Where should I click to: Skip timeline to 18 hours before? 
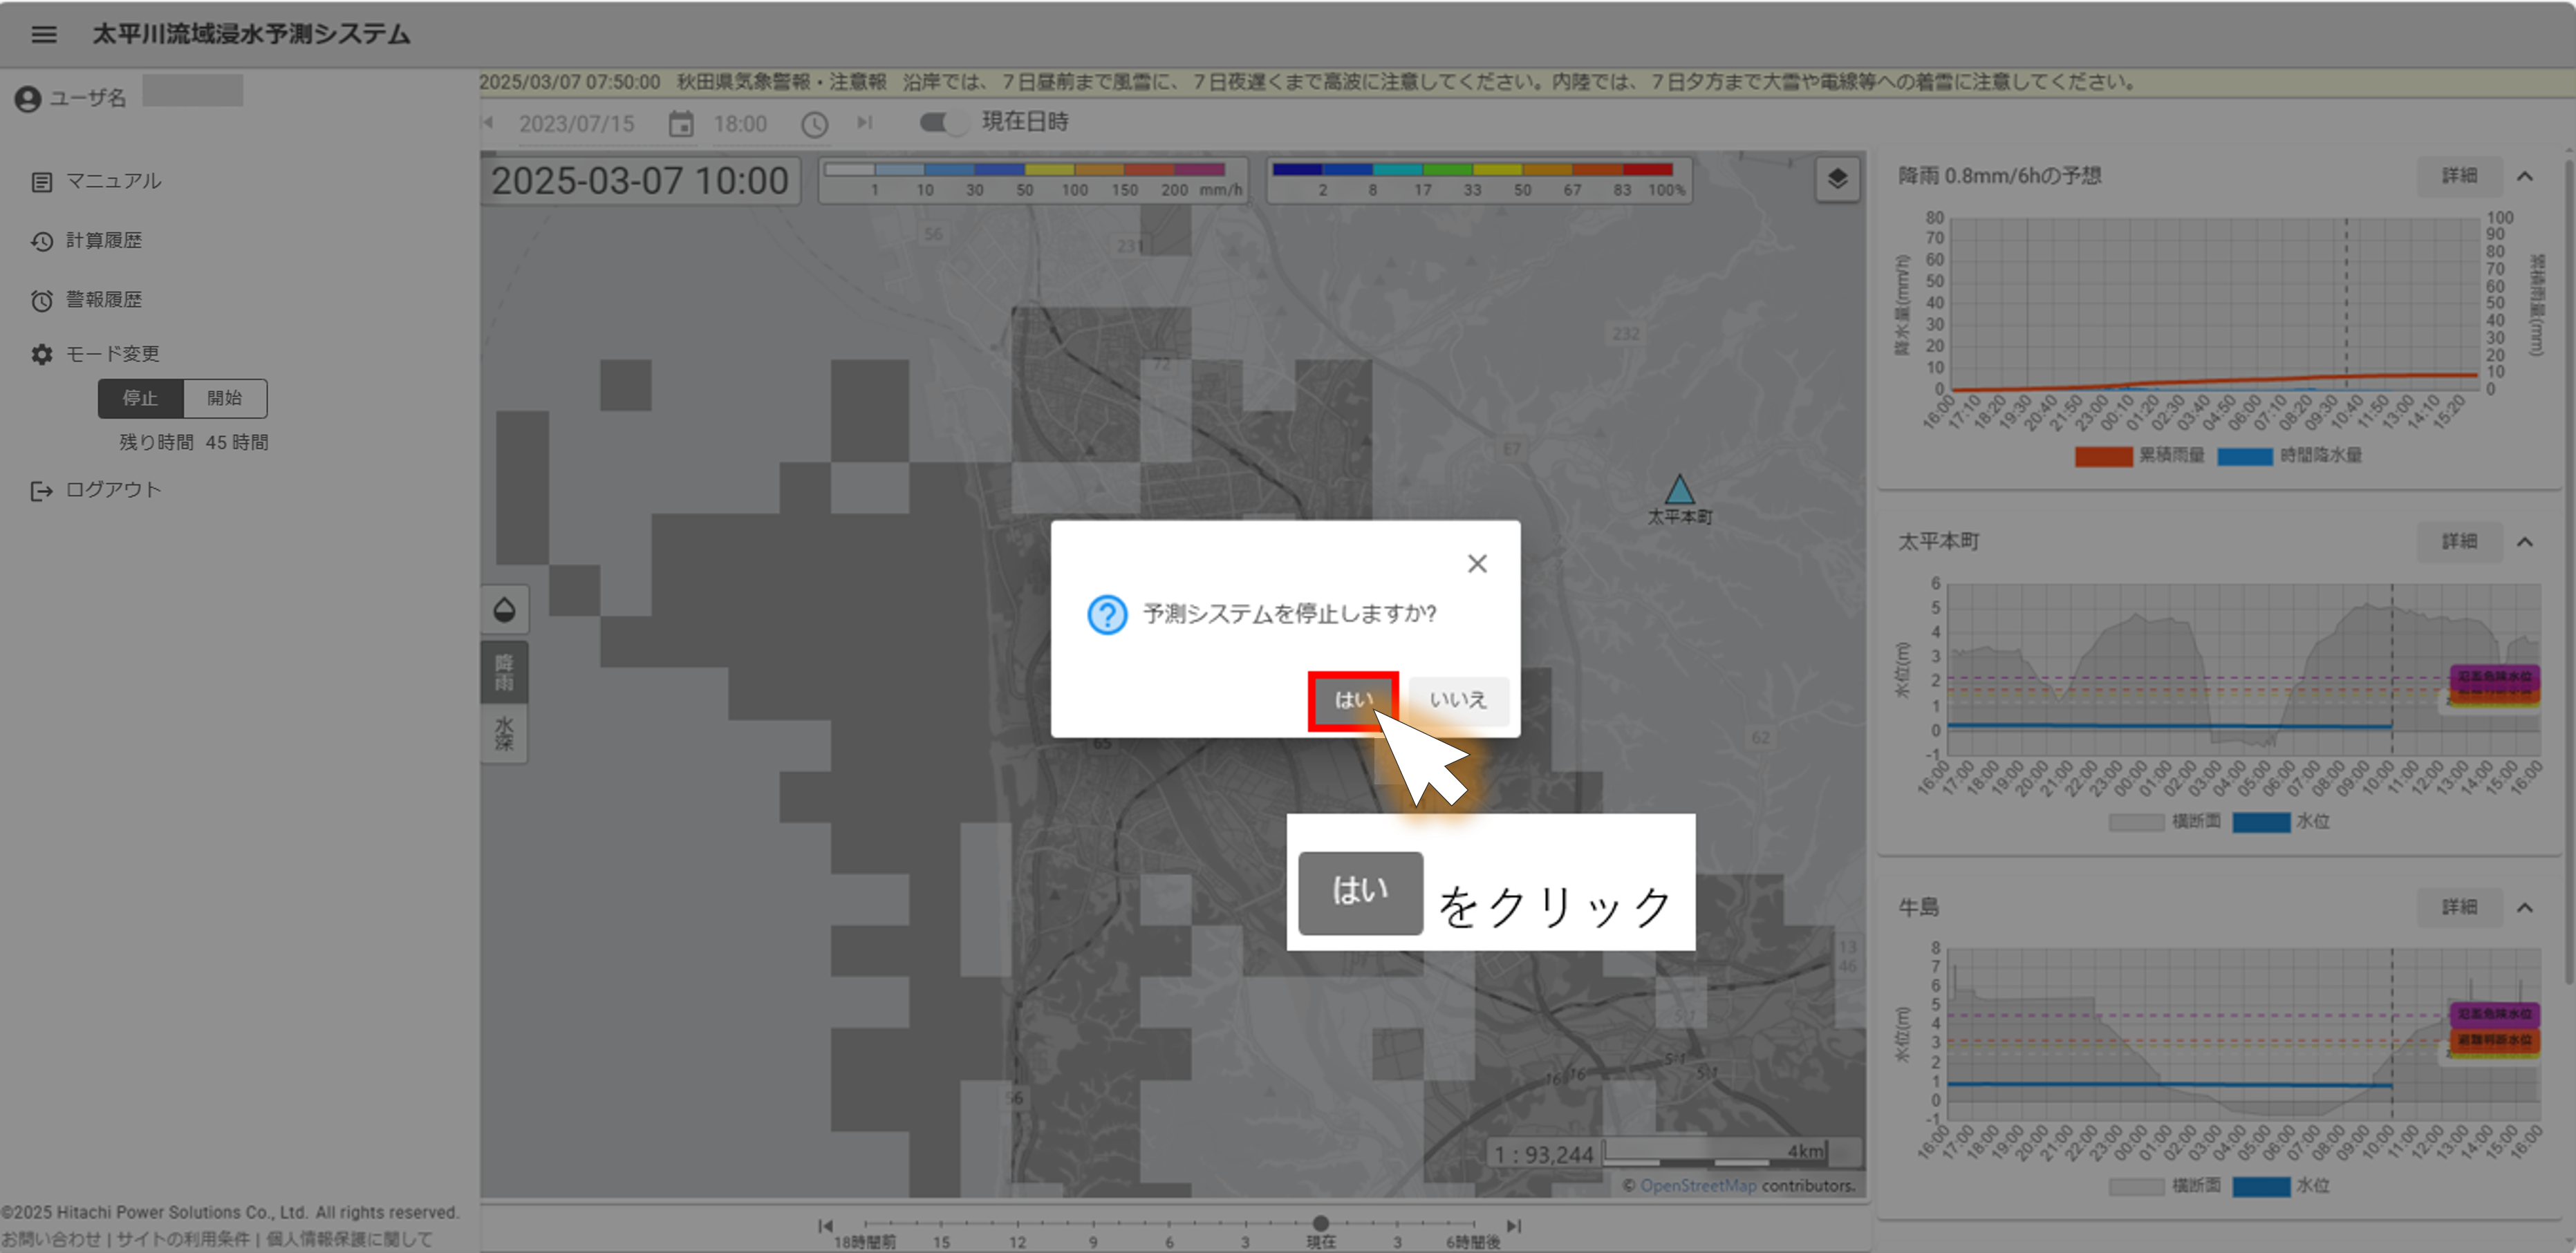(825, 1225)
